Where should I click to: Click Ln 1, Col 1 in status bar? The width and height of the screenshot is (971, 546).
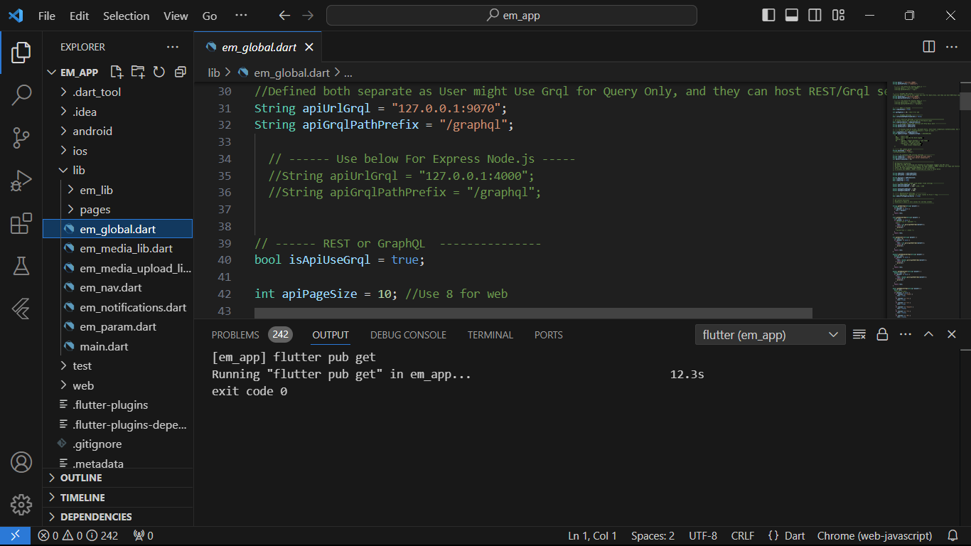[592, 536]
